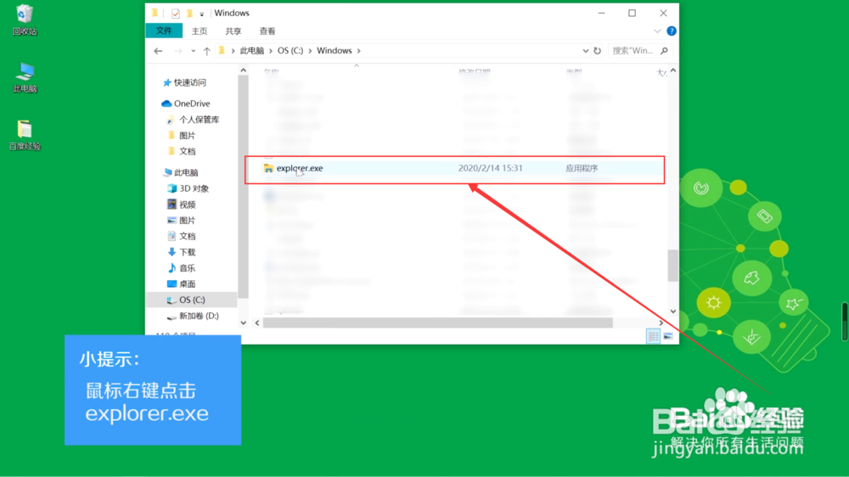Click file list scroll down arrow
The height and width of the screenshot is (477, 849).
pyautogui.click(x=673, y=311)
